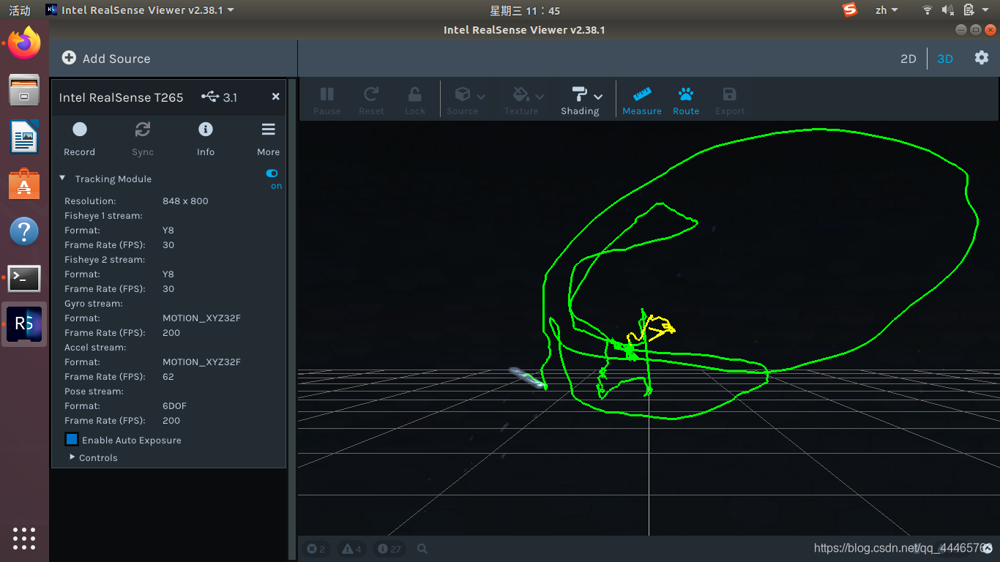The height and width of the screenshot is (562, 1000).
Task: Open Ubuntu Software from the dock
Action: coord(24,184)
